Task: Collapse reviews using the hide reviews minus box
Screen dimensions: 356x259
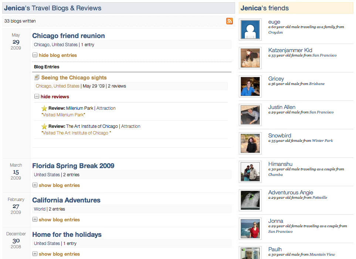Action: 37,96
